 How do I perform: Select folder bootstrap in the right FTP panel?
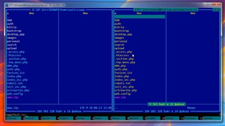click(x=122, y=31)
